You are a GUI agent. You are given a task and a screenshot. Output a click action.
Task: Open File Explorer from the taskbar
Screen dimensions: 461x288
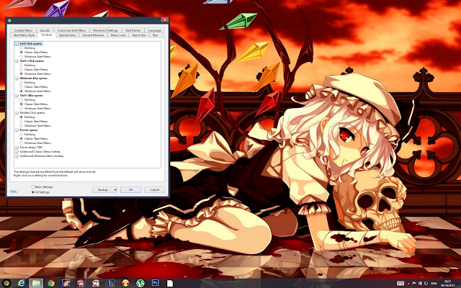pyautogui.click(x=36, y=283)
